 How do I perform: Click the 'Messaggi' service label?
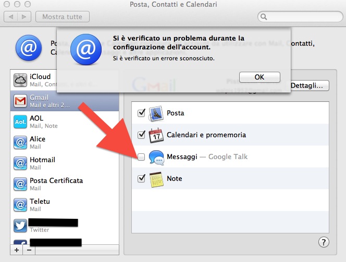[182, 157]
